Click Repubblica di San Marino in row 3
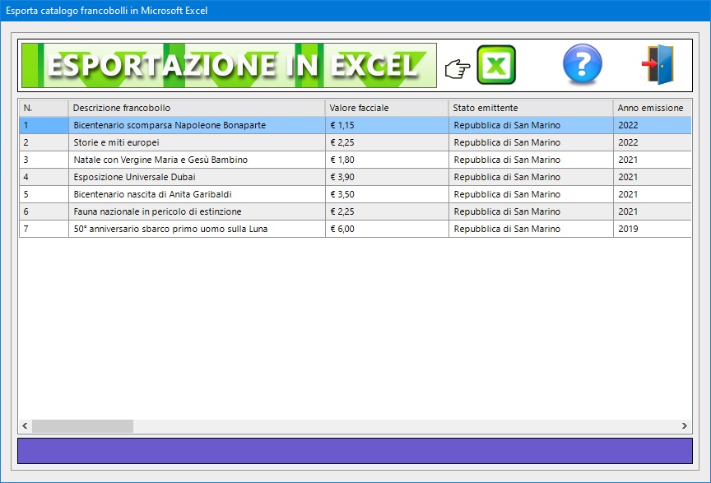The image size is (711, 483). coord(531,160)
